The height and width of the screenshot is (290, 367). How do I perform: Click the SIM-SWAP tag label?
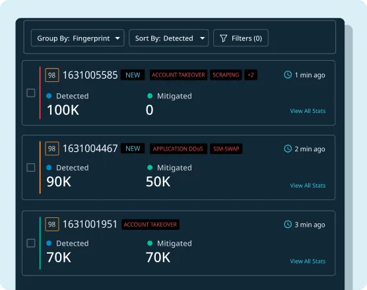[226, 149]
